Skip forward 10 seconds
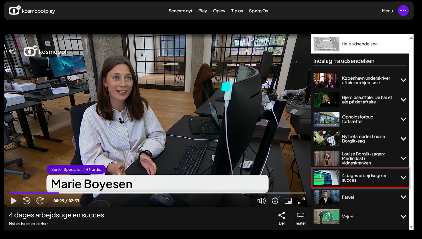This screenshot has width=422, height=239. [40, 201]
